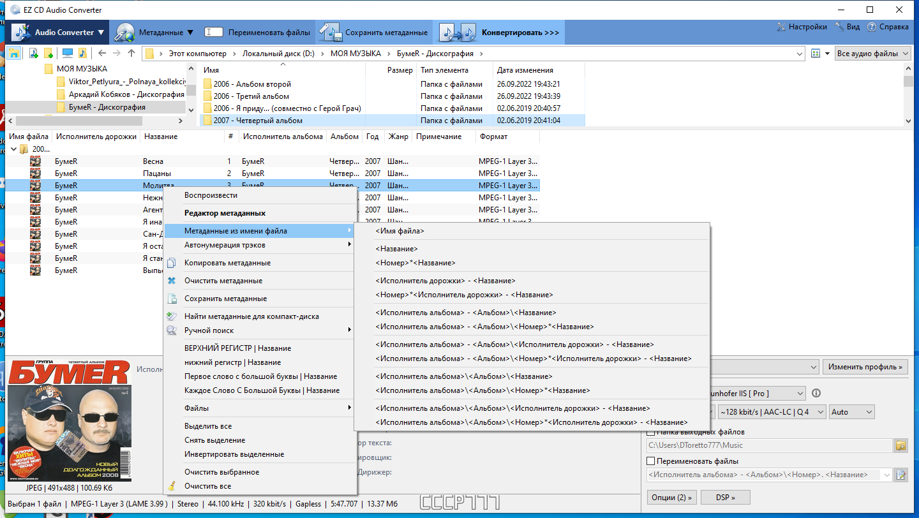Open the Auto dropdown
Image resolution: width=919 pixels, height=518 pixels.
point(852,412)
